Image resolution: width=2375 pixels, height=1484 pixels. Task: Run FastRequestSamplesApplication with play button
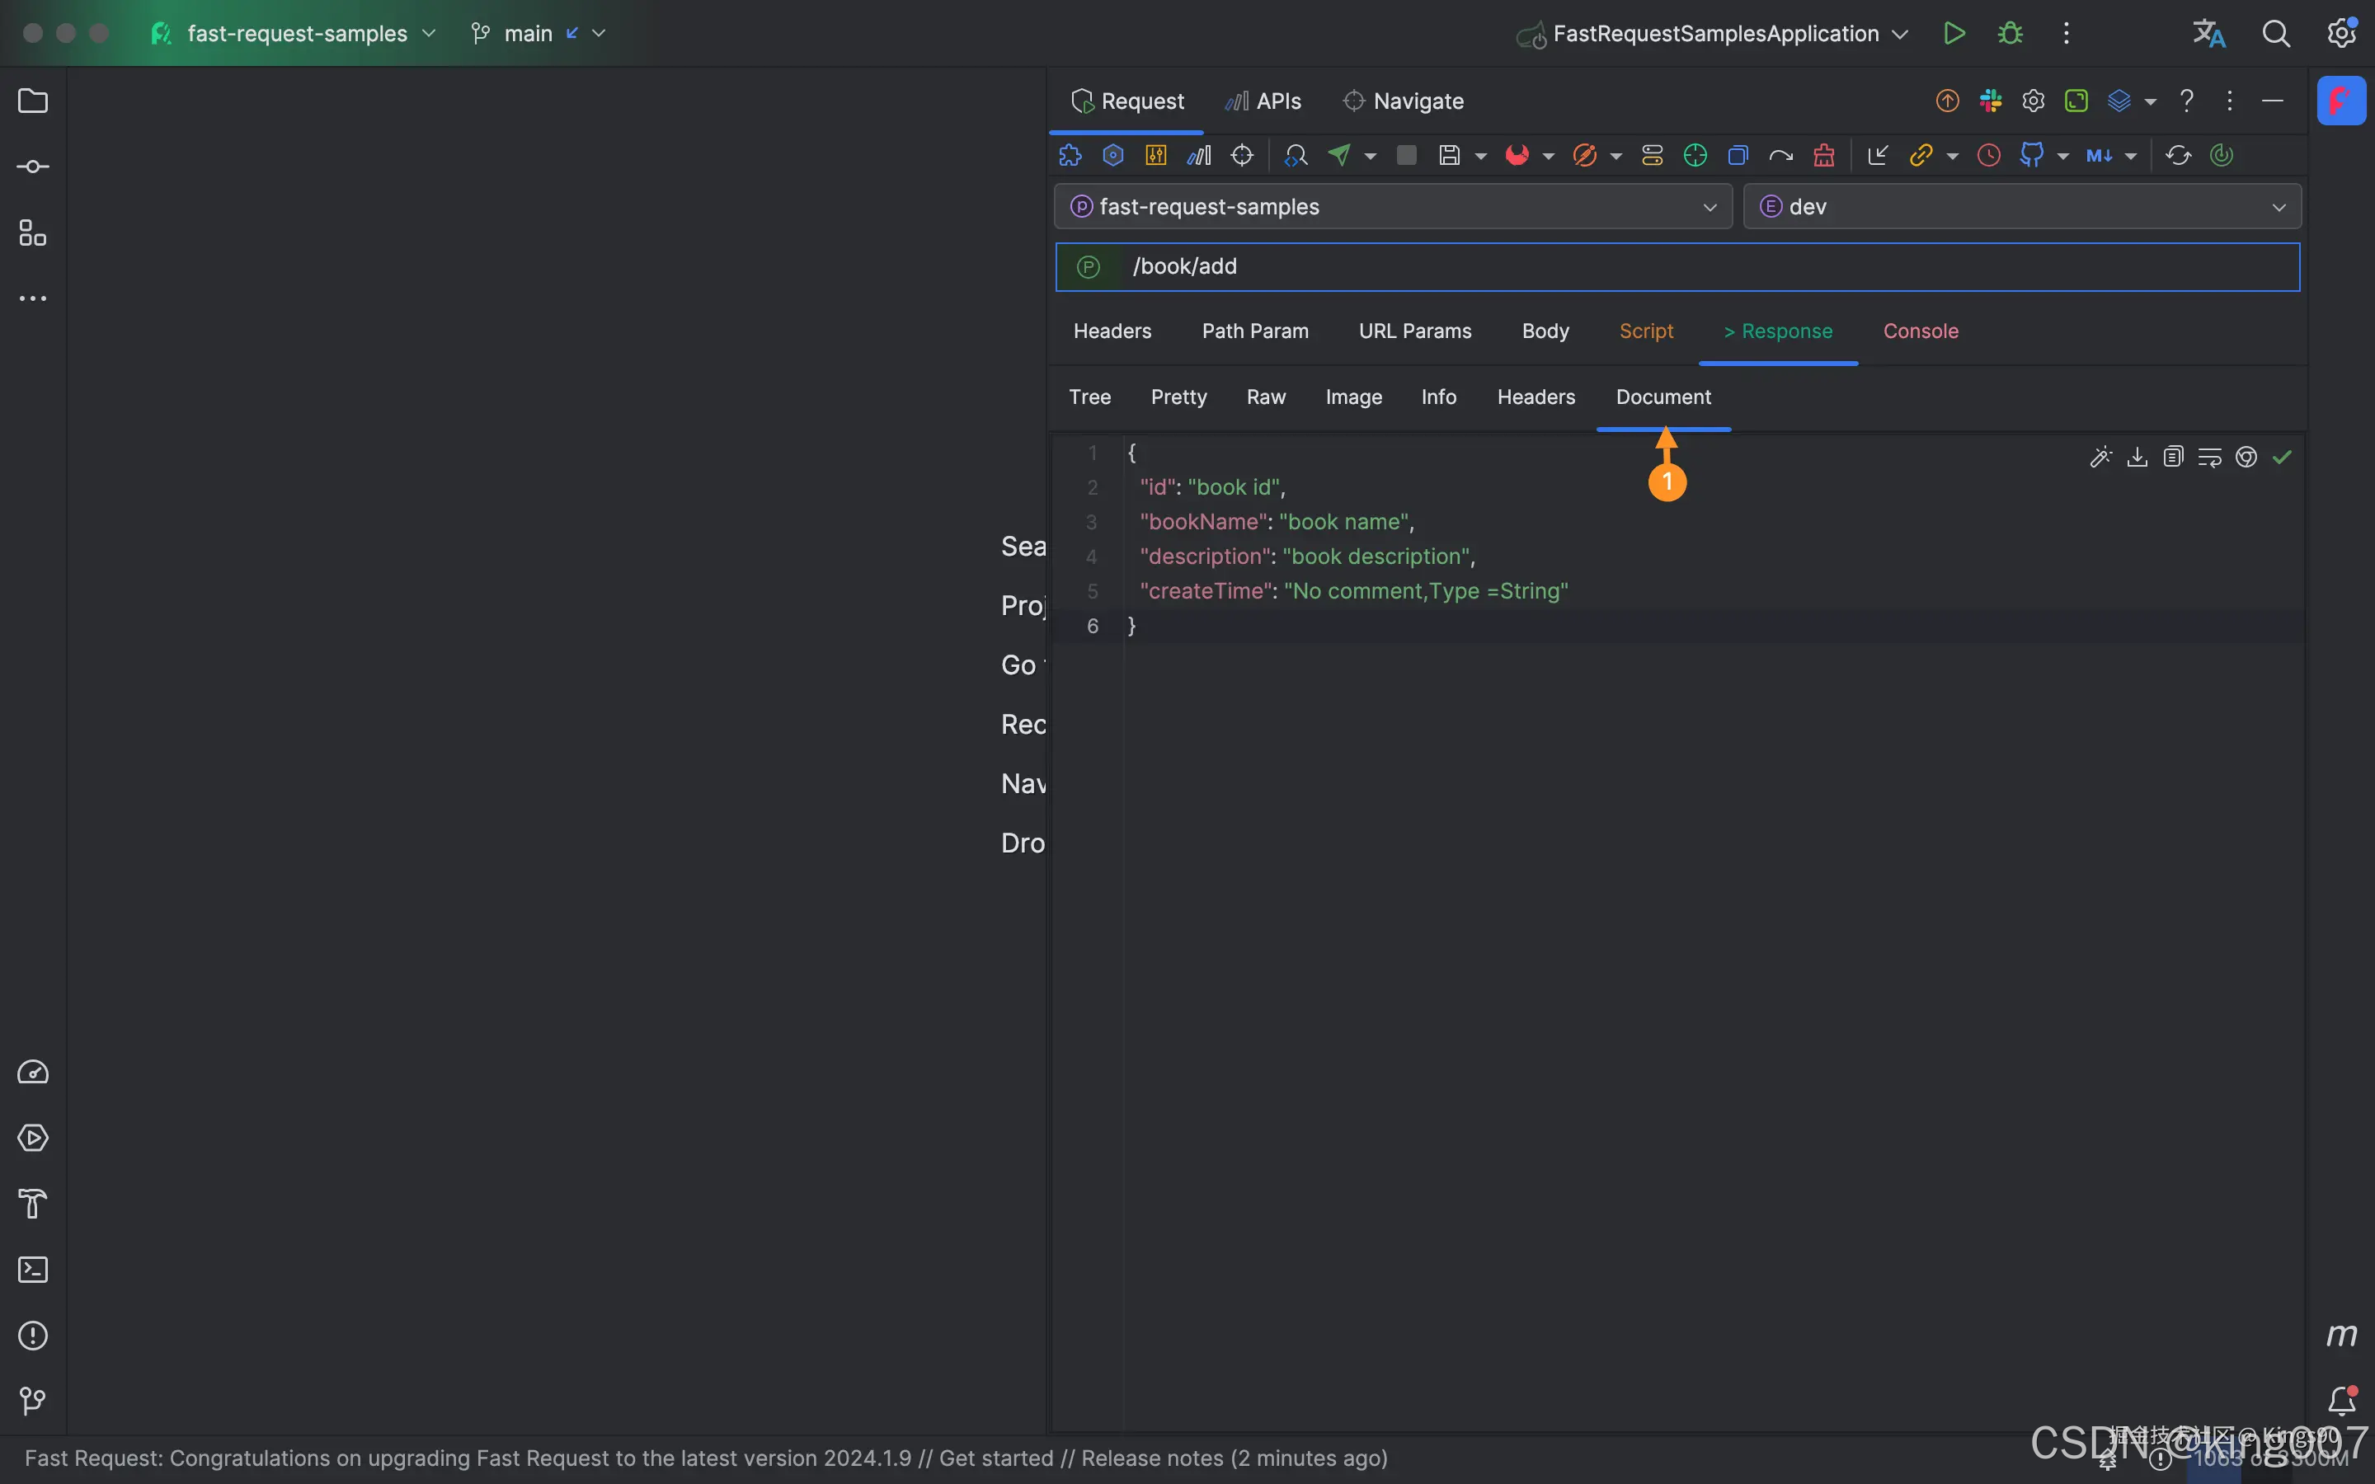[x=1953, y=33]
